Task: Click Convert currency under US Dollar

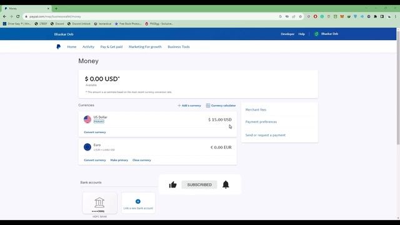Action: click(94, 132)
